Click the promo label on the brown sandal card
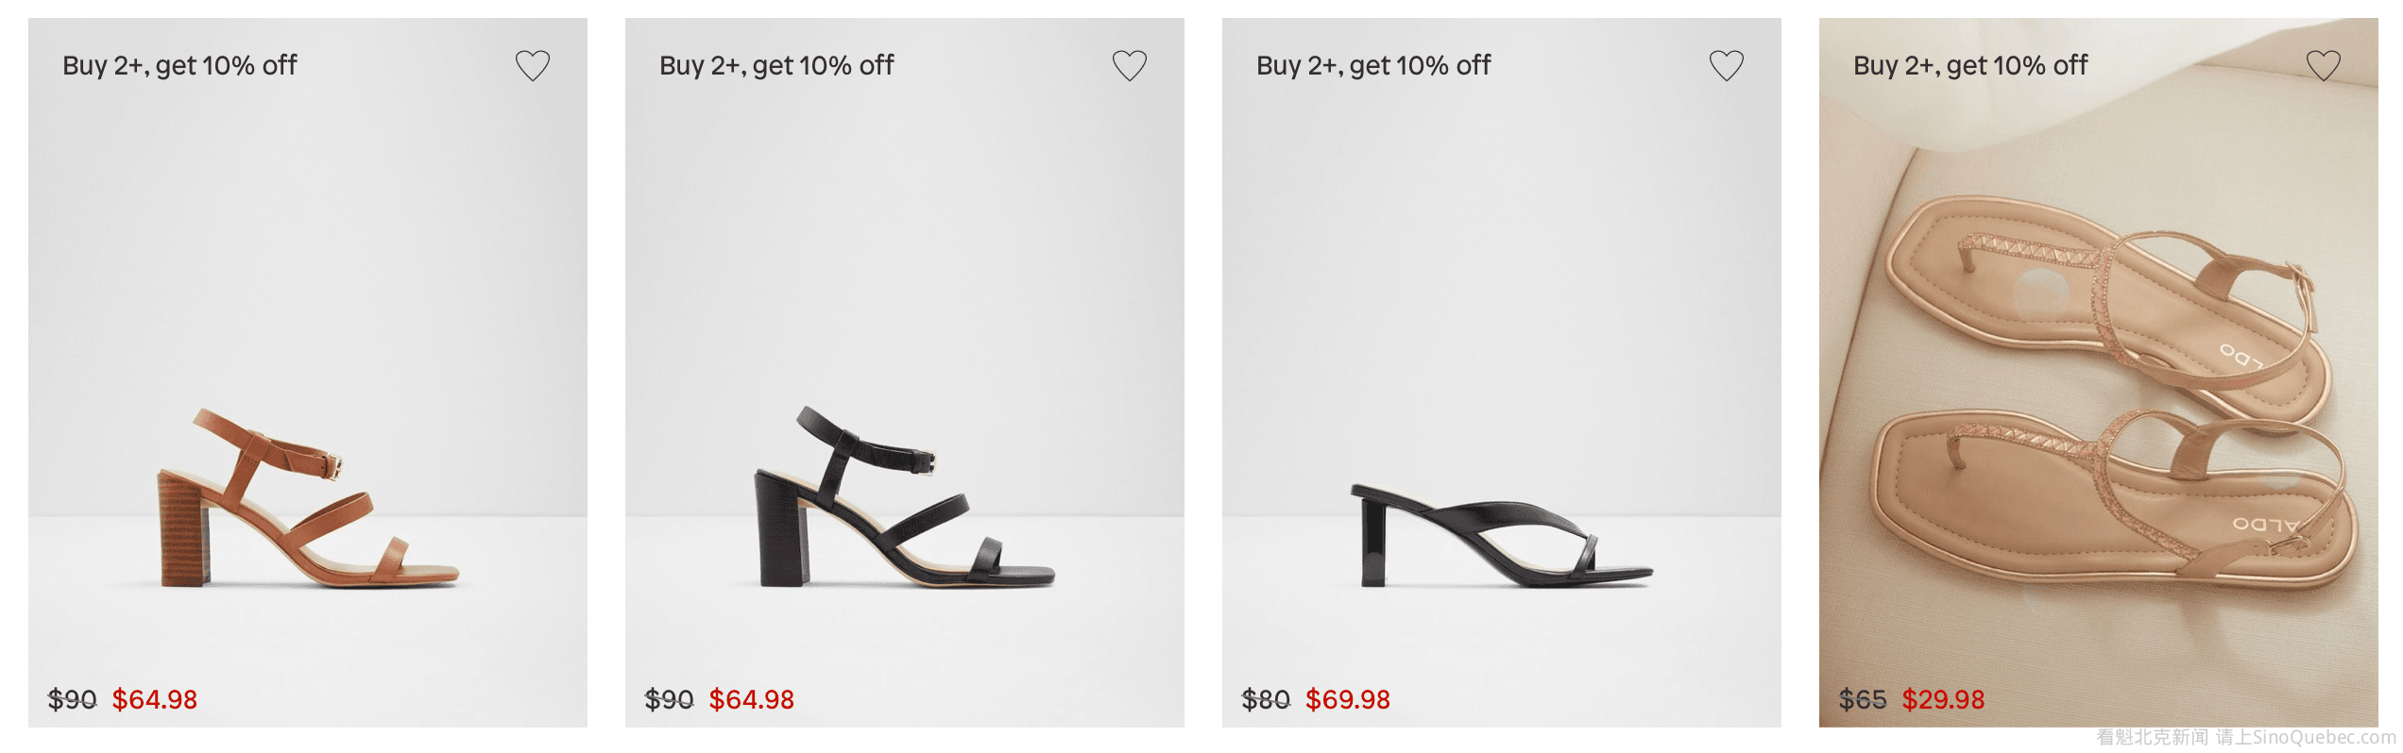Screen dimensions: 2403x753 (179, 65)
